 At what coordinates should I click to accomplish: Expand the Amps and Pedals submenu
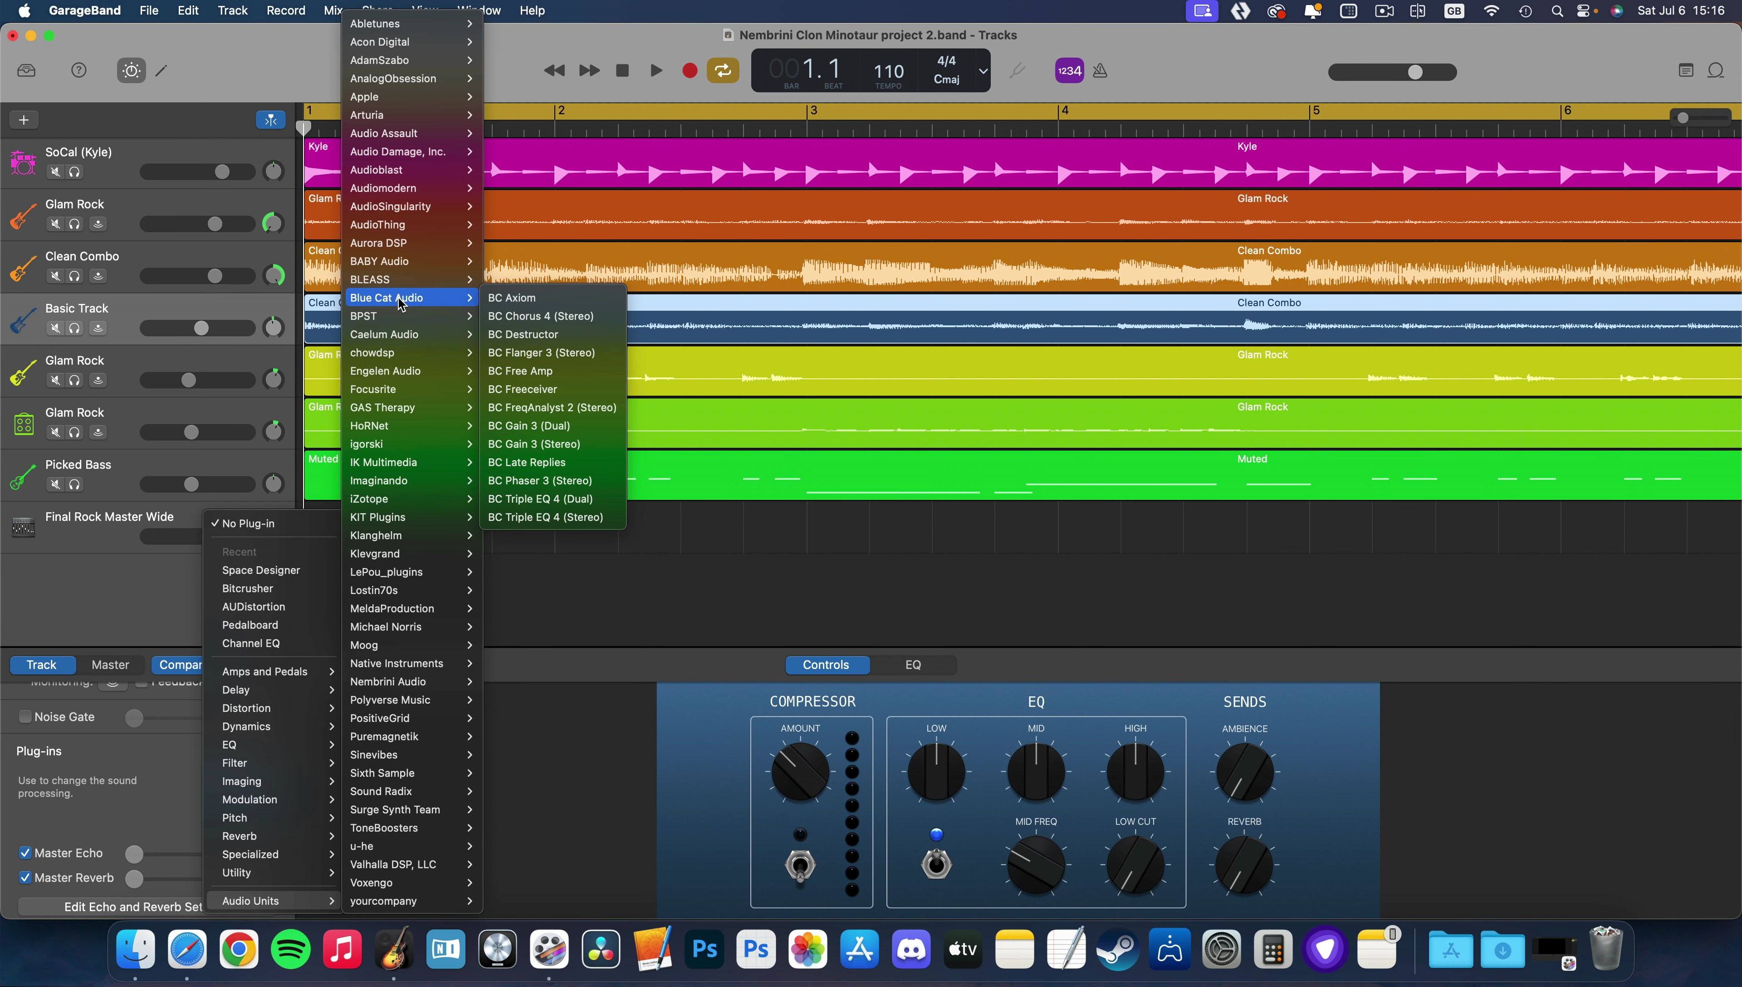[273, 671]
